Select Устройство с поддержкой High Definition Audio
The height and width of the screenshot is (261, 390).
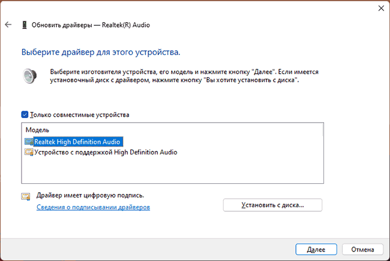106,152
